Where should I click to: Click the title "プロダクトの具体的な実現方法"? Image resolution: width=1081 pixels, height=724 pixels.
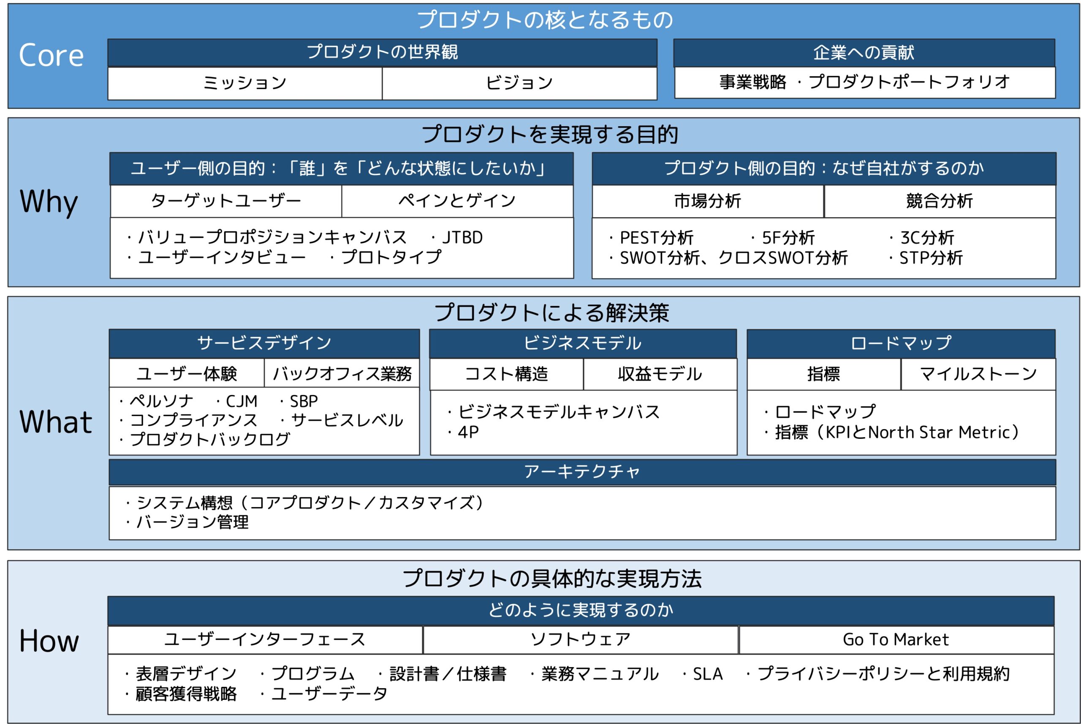(552, 578)
